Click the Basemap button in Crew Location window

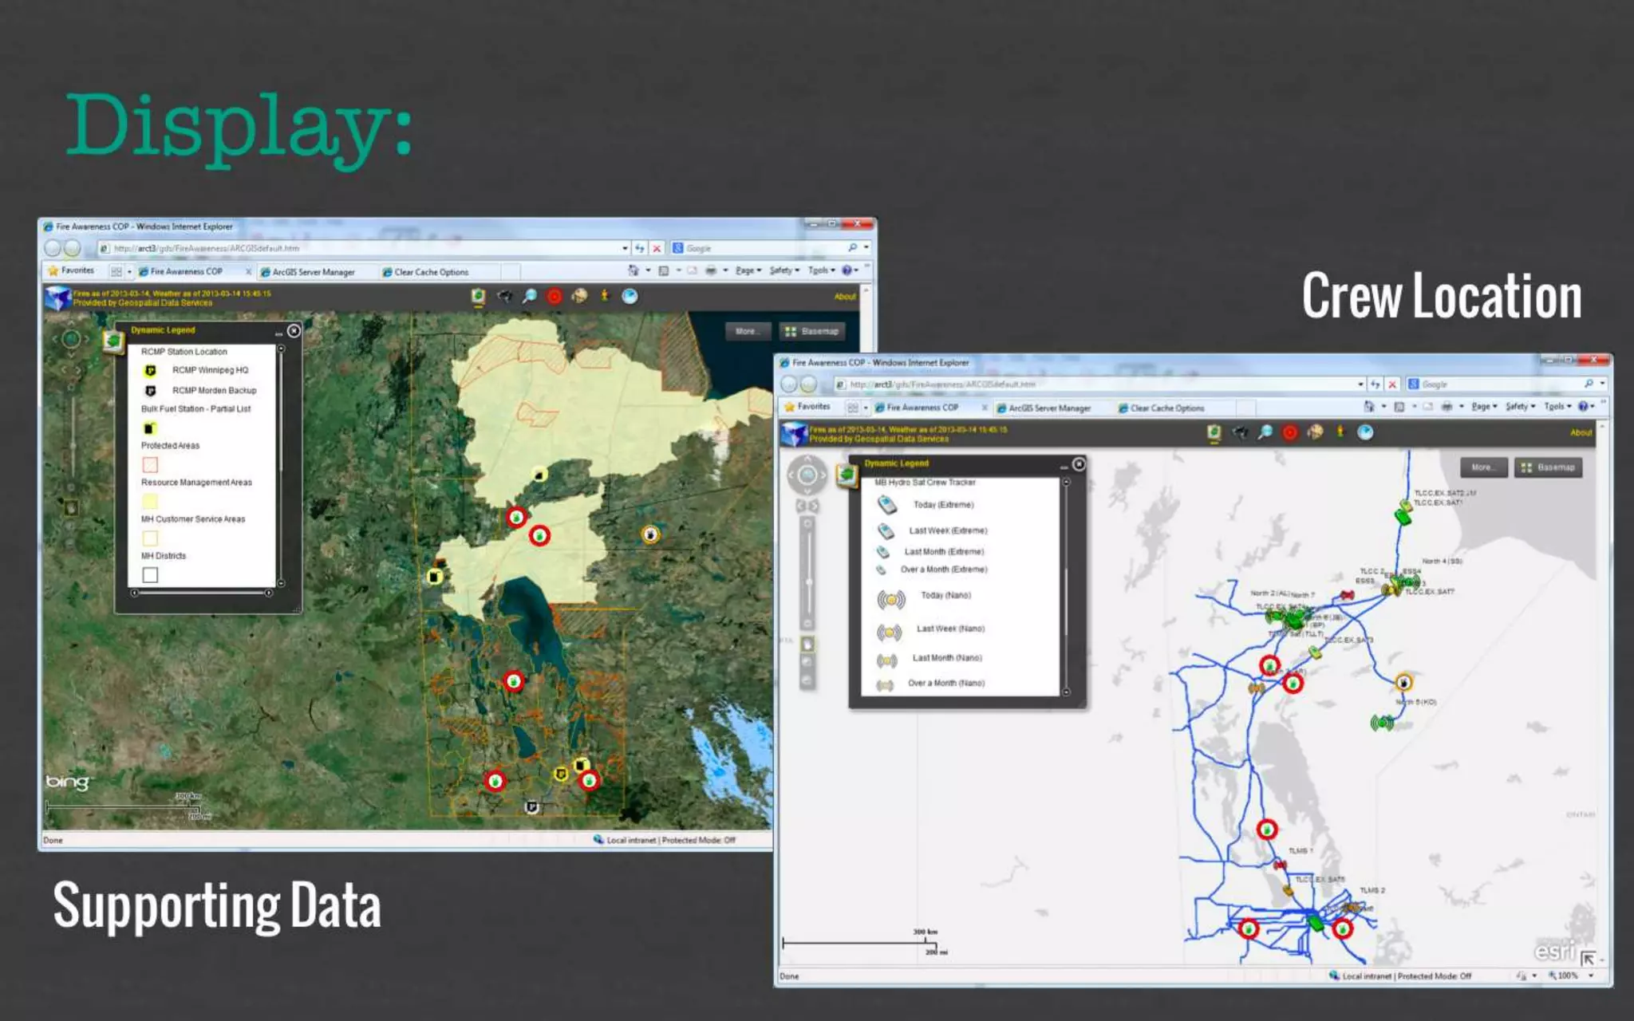coord(1549,467)
